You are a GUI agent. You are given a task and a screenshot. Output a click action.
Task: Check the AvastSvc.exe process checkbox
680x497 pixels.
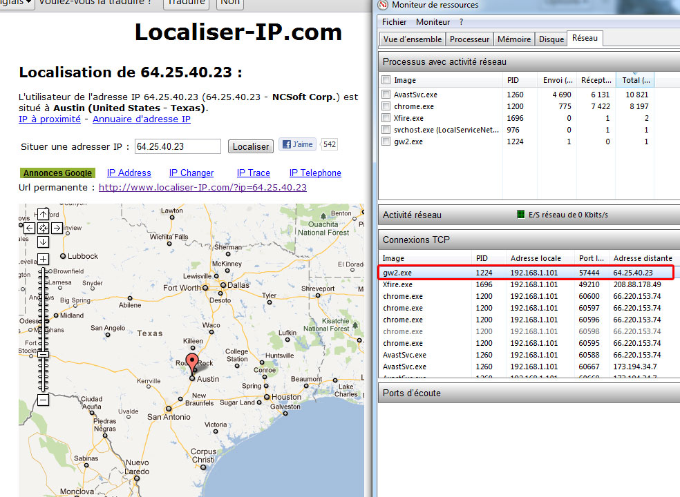[x=386, y=95]
